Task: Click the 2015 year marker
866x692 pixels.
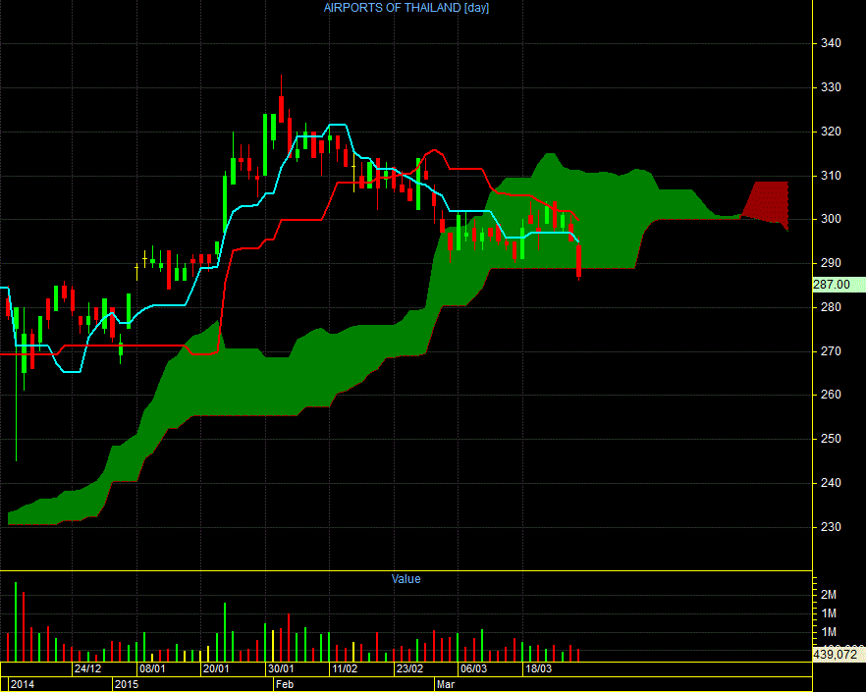Action: (x=127, y=684)
